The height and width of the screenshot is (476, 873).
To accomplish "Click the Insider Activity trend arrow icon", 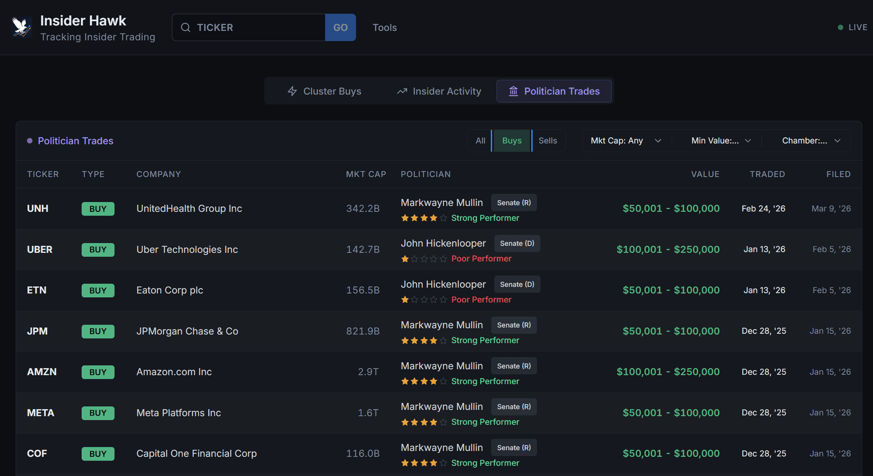I will pyautogui.click(x=402, y=91).
